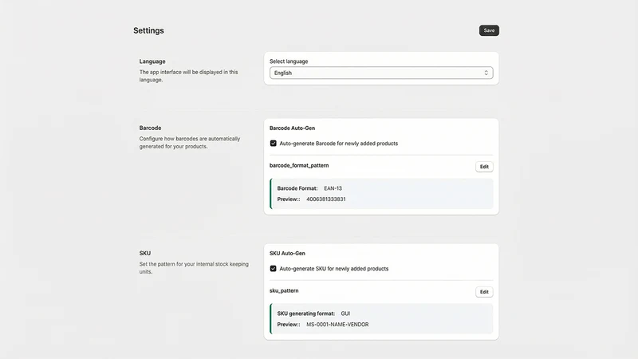The width and height of the screenshot is (638, 359).
Task: Click the sku_pattern label
Action: pos(284,290)
